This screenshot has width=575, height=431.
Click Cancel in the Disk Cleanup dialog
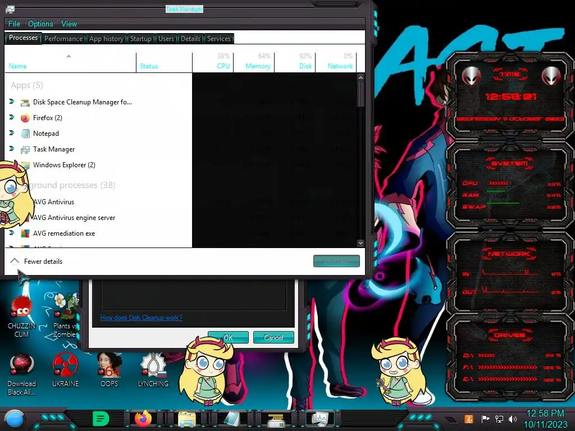tap(273, 337)
